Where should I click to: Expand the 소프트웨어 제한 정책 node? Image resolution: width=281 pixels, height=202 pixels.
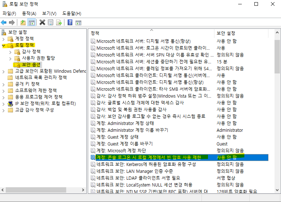coord(3,91)
